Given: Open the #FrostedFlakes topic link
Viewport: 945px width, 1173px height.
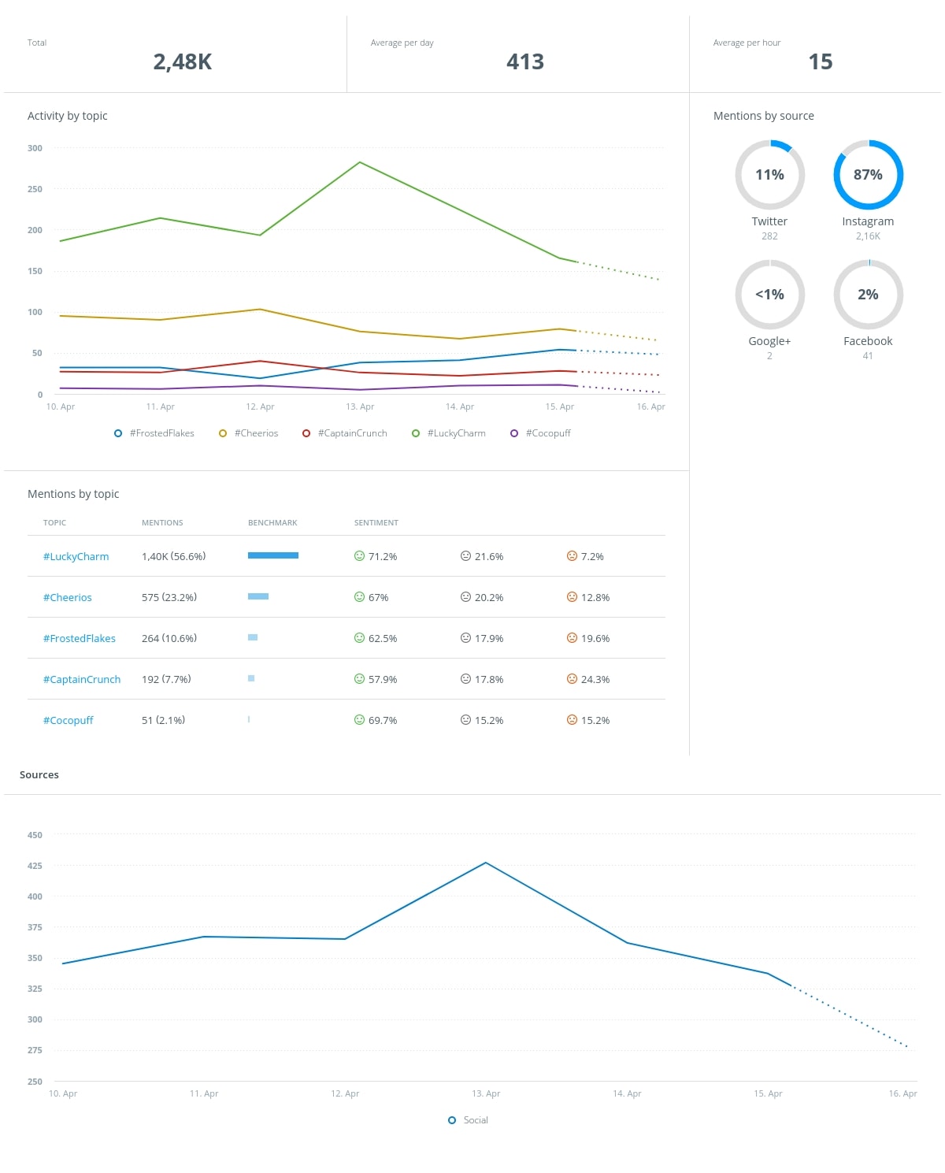Looking at the screenshot, I should click(x=80, y=638).
